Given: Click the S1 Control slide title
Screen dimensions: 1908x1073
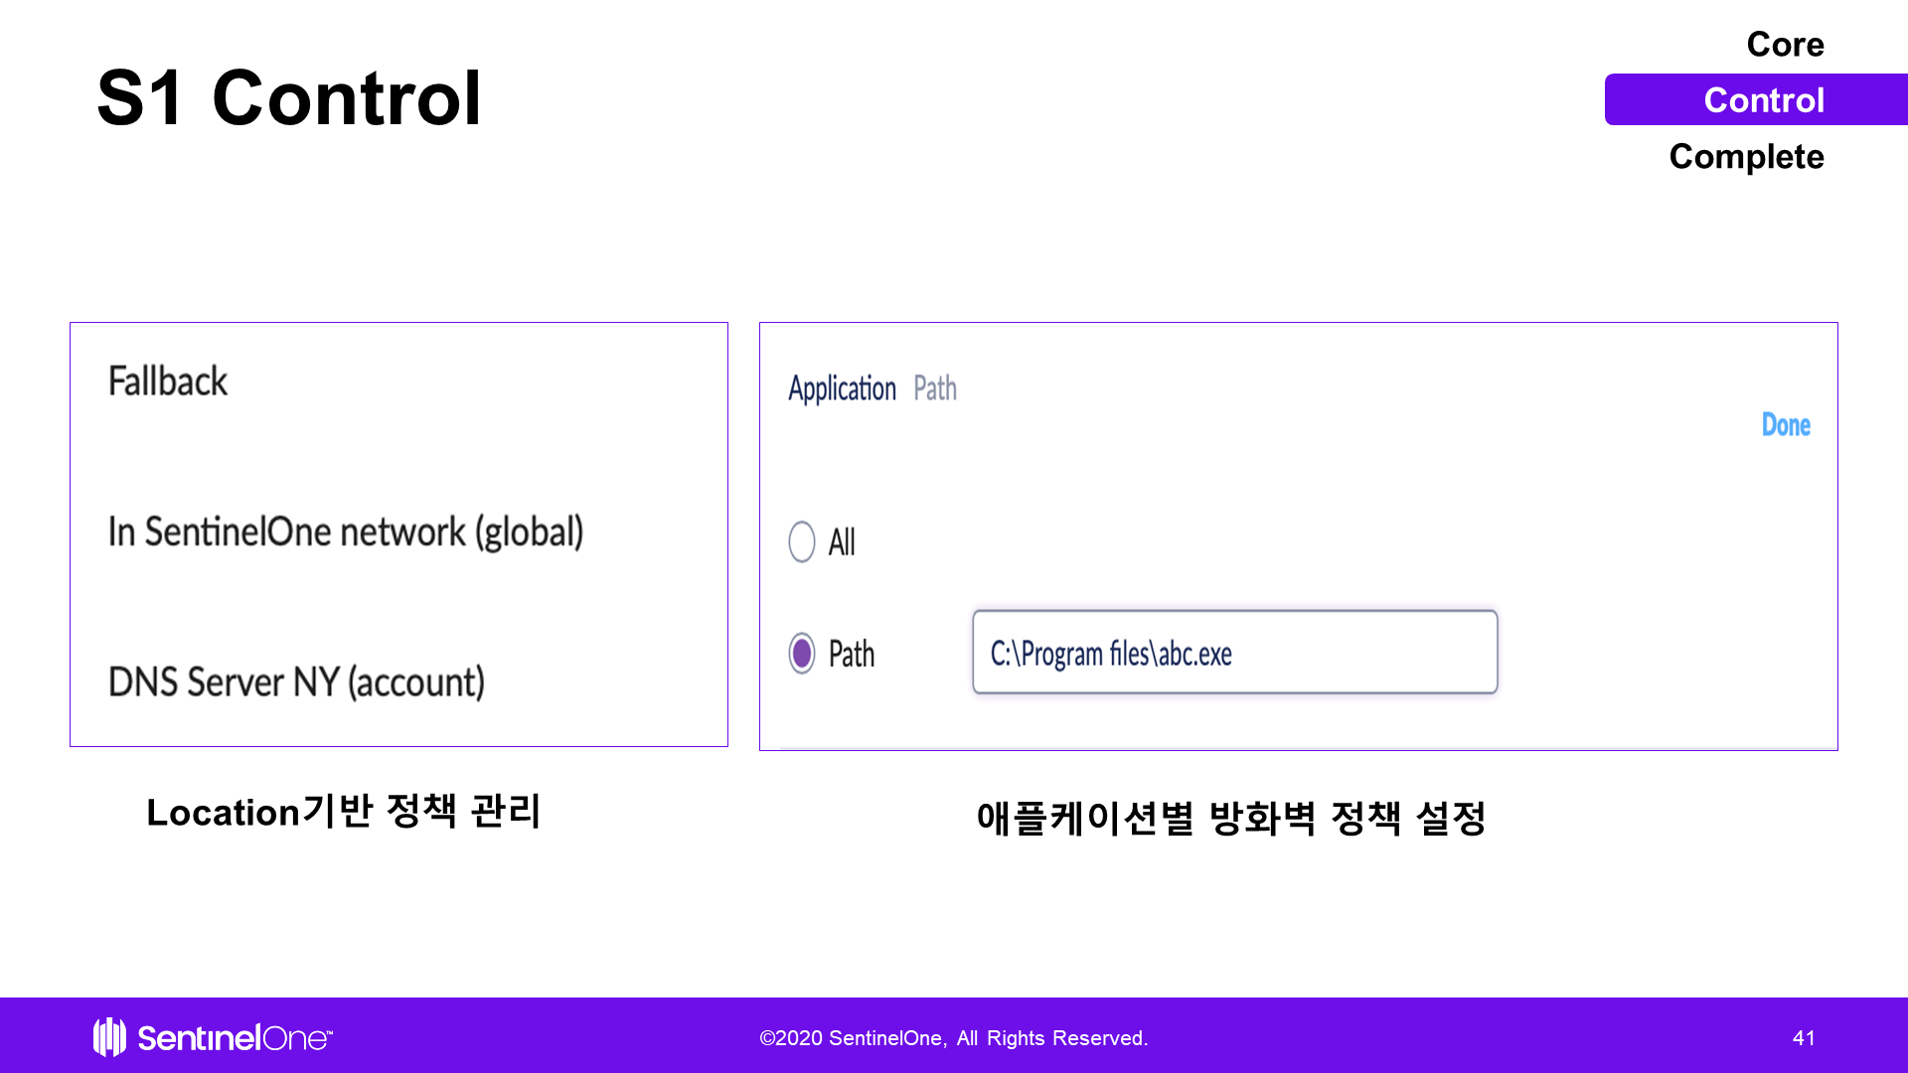Looking at the screenshot, I should tap(289, 98).
